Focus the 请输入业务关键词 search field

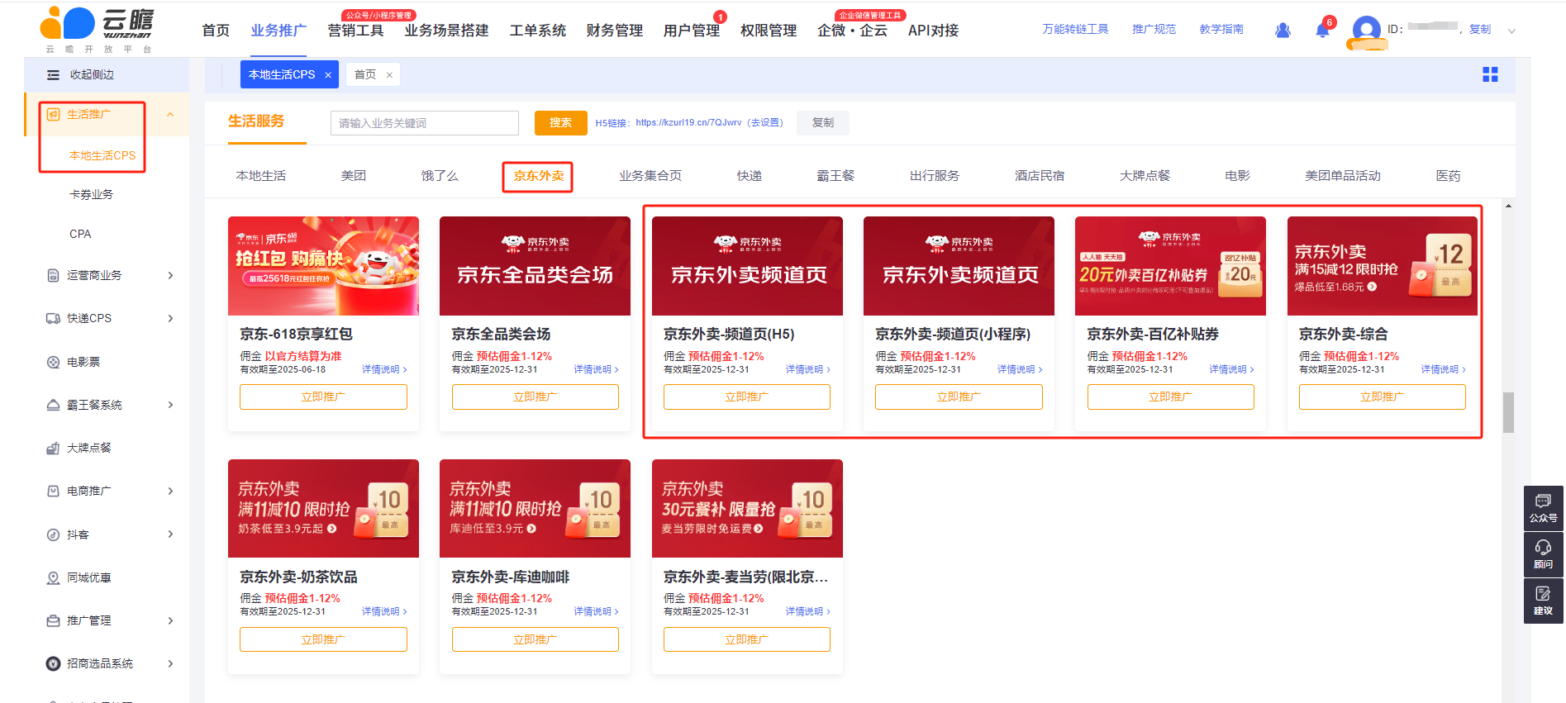(425, 123)
